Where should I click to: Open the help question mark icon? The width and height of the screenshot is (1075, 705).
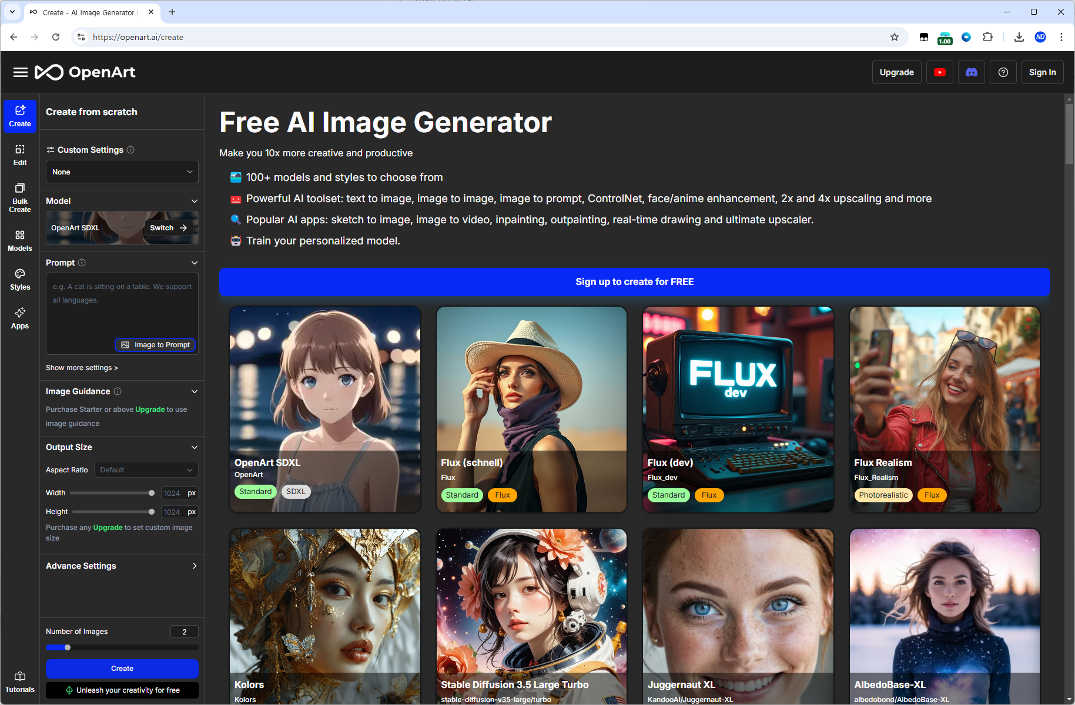pyautogui.click(x=1003, y=72)
